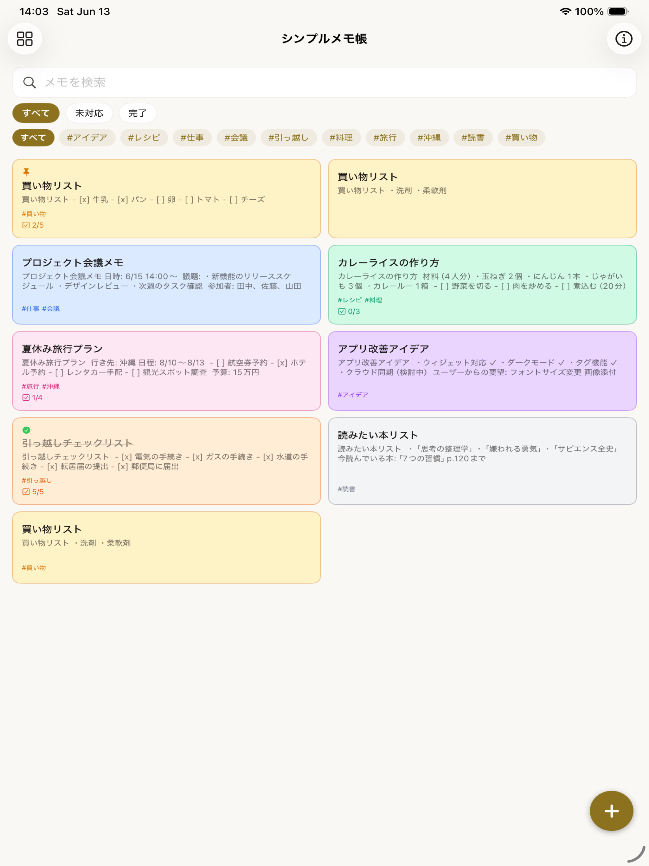This screenshot has height=866, width=649.
Task: Tap the 2/5 checklist progress icon
Action: click(26, 225)
